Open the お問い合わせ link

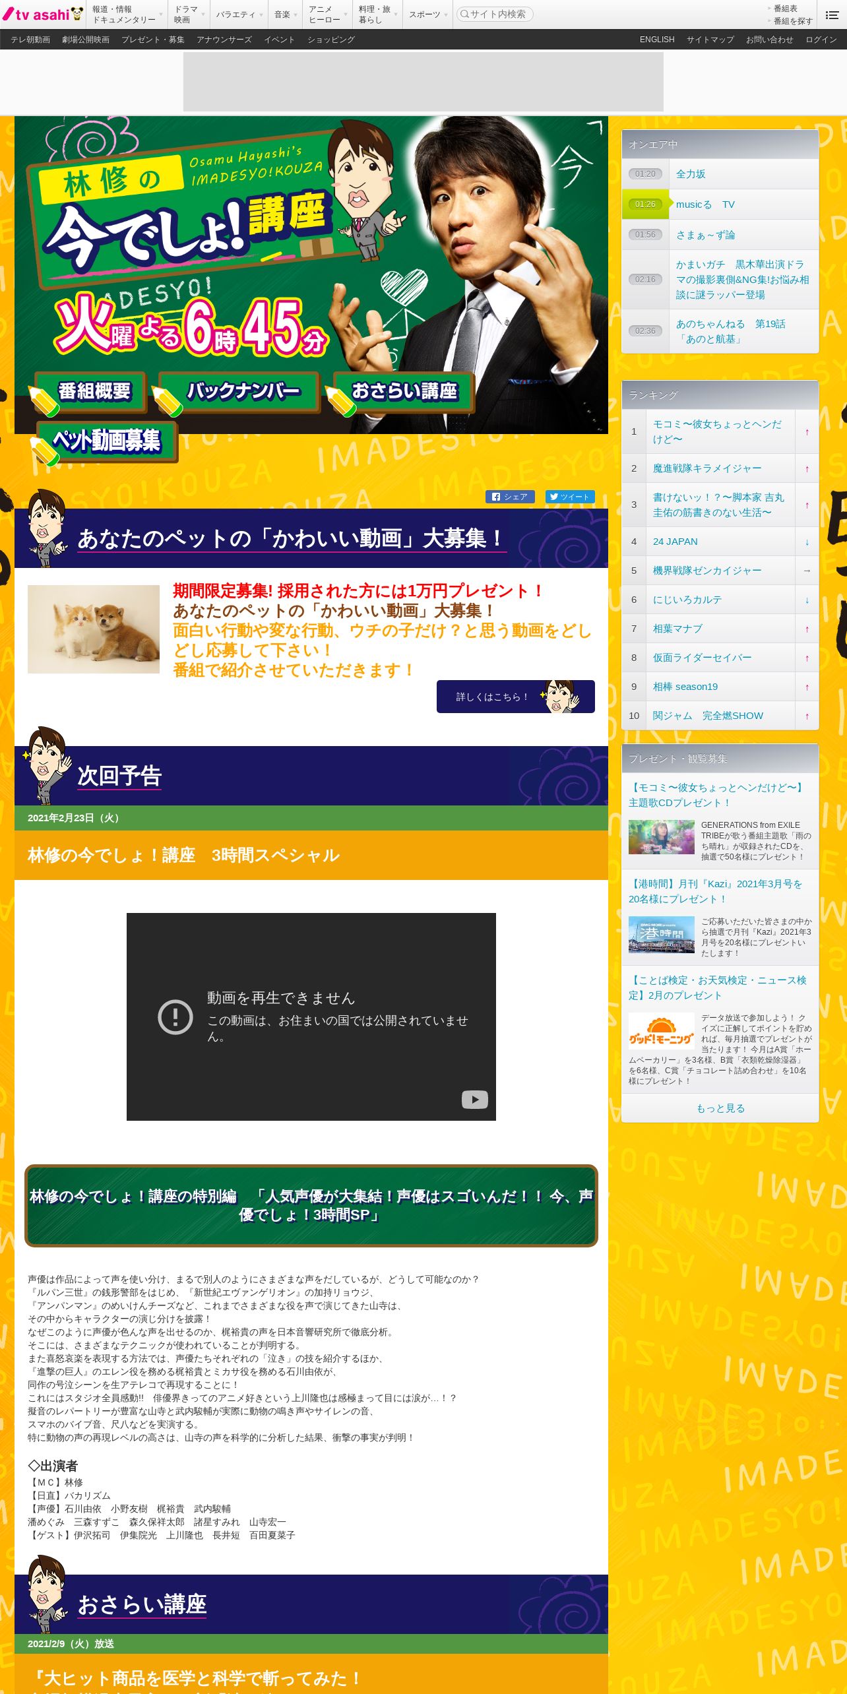(x=770, y=40)
